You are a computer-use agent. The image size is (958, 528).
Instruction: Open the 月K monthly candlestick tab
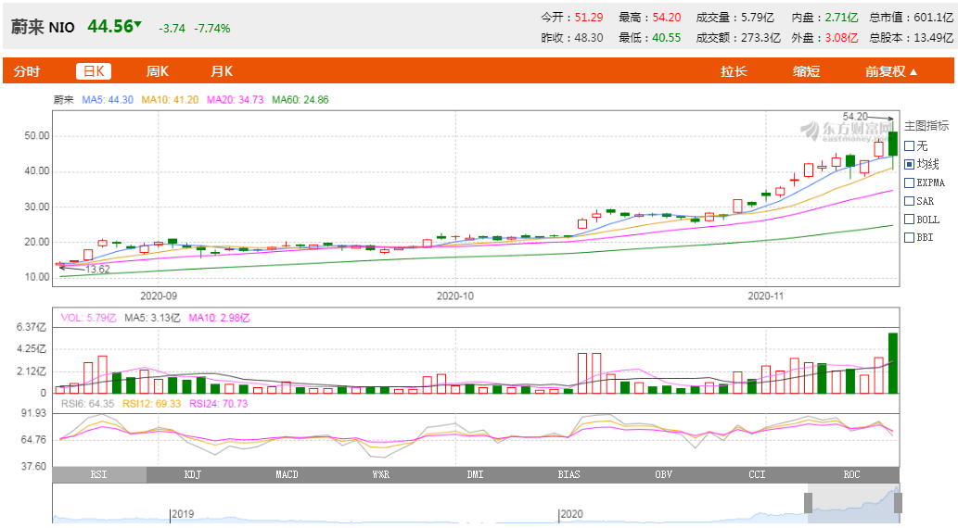pyautogui.click(x=221, y=71)
